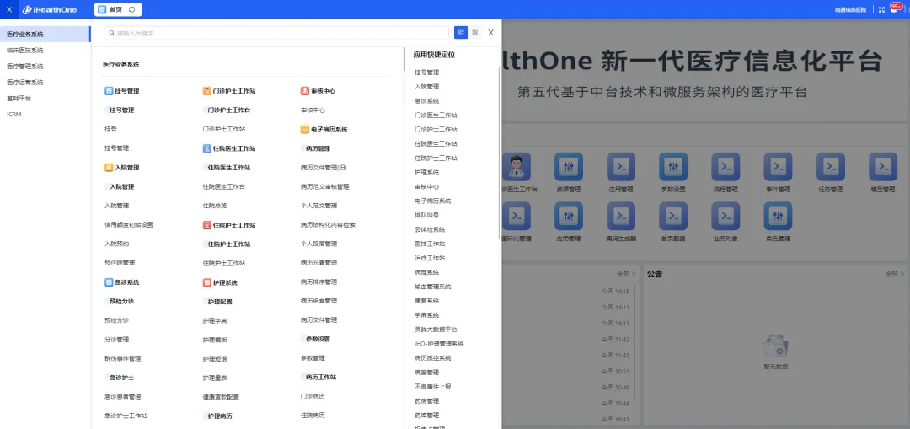Open 个人段落管理 menu entry
Viewport: 910px width, 429px height.
(318, 244)
